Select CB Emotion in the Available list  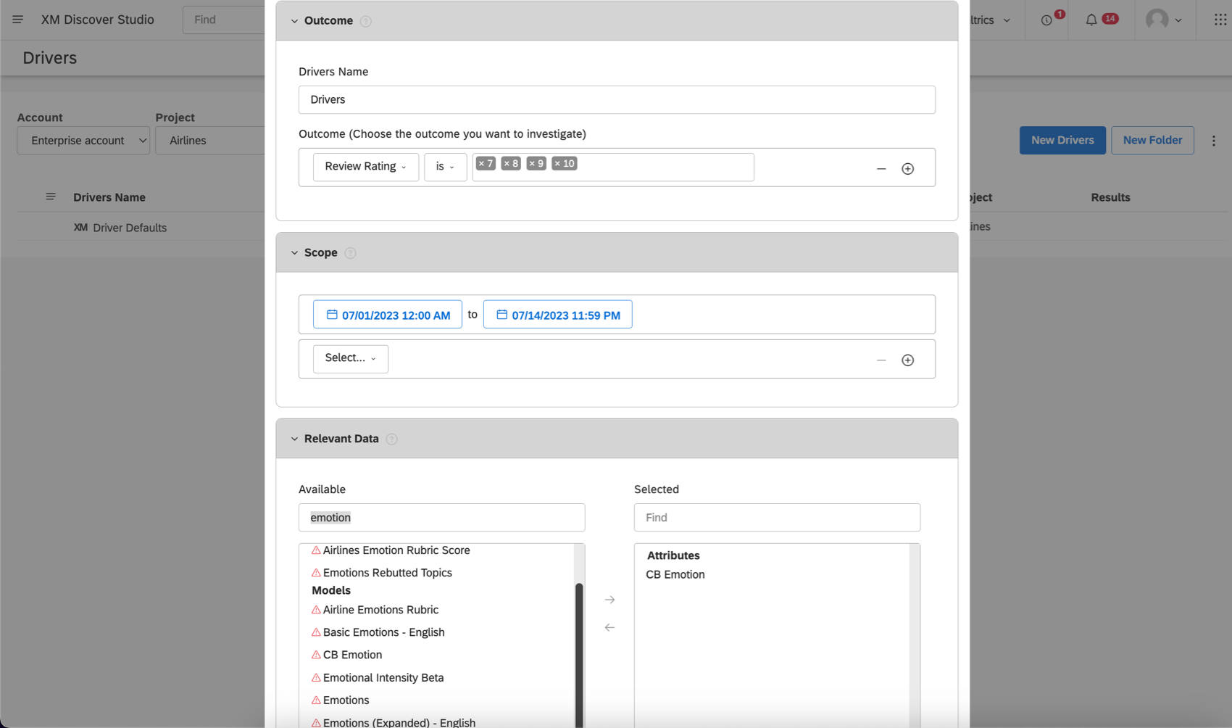click(352, 655)
